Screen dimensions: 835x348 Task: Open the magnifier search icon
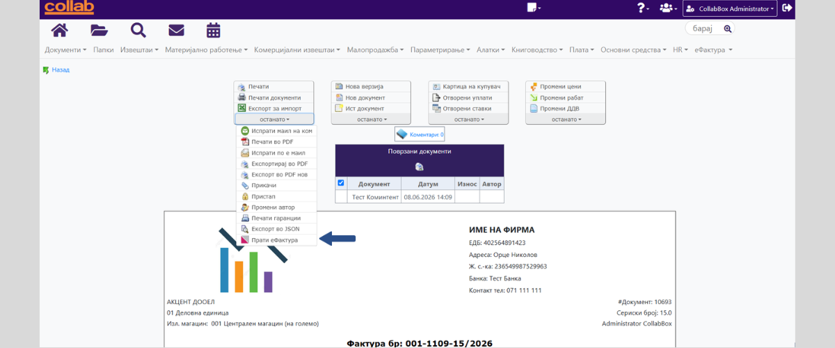tap(138, 30)
